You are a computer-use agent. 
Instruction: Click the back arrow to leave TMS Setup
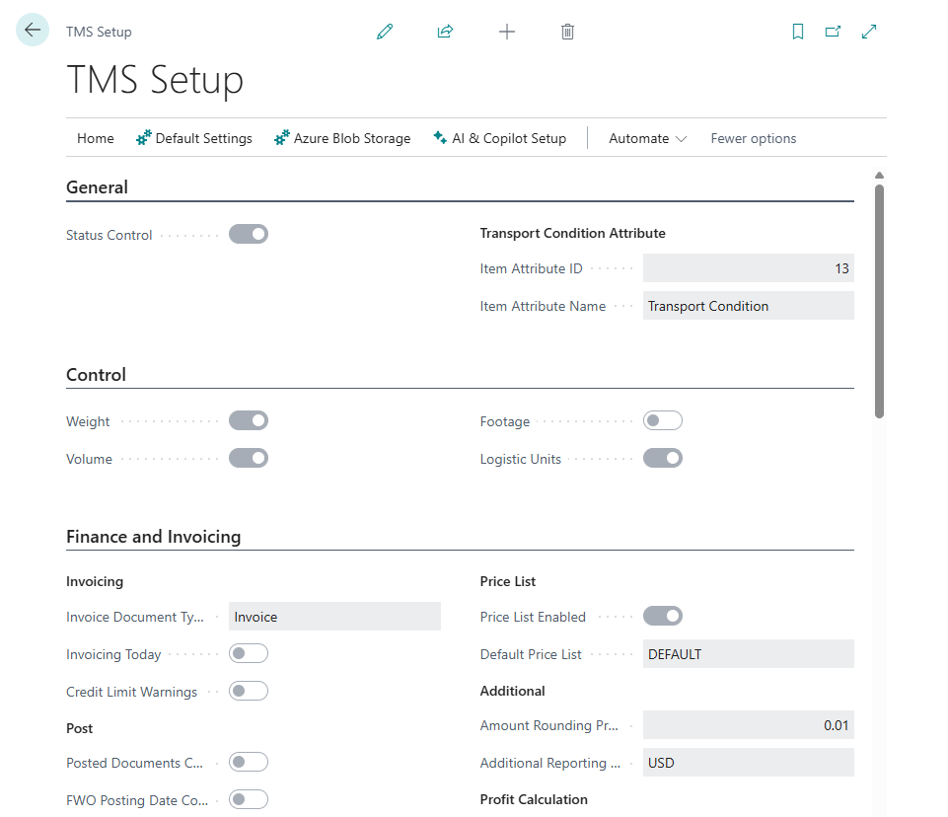pyautogui.click(x=32, y=31)
